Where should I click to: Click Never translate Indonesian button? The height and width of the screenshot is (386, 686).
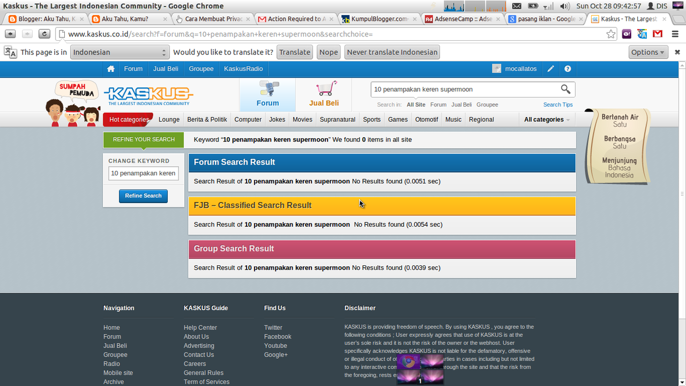click(x=392, y=52)
